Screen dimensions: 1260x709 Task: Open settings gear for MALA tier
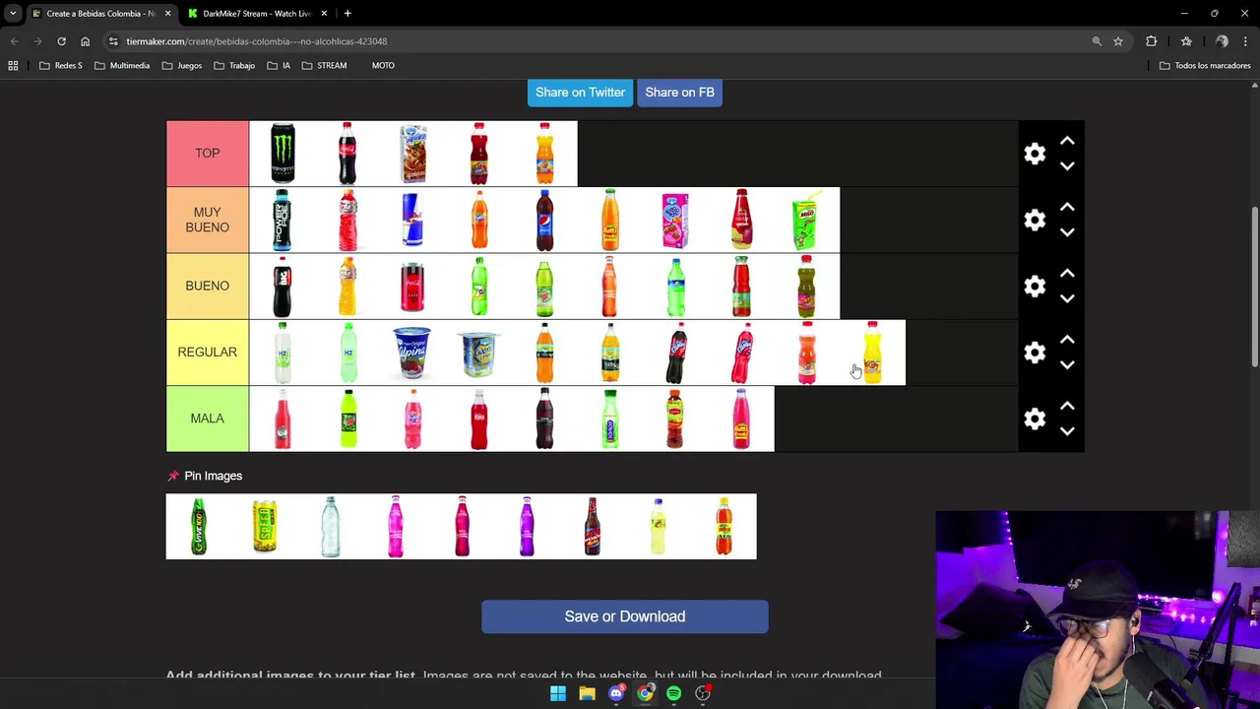coord(1035,419)
